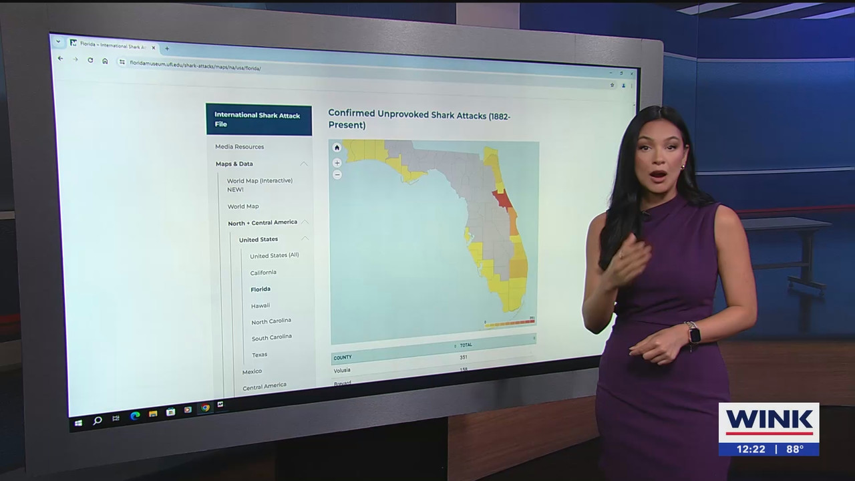
Task: Open Central America in the sidebar
Action: (265, 386)
